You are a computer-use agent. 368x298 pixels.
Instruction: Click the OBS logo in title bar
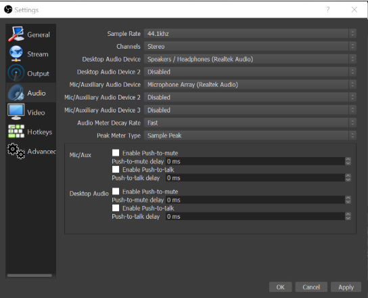[x=8, y=9]
